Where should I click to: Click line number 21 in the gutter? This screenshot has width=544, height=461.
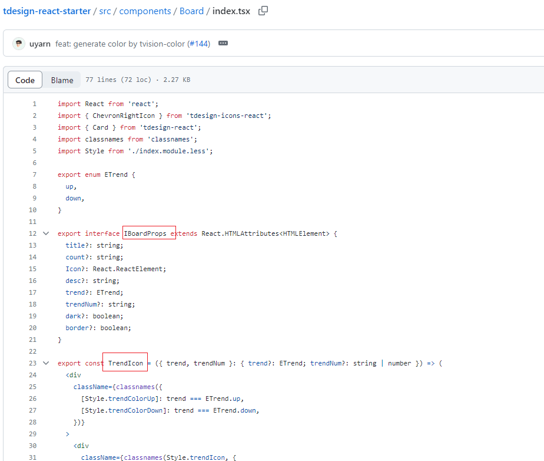click(x=32, y=340)
